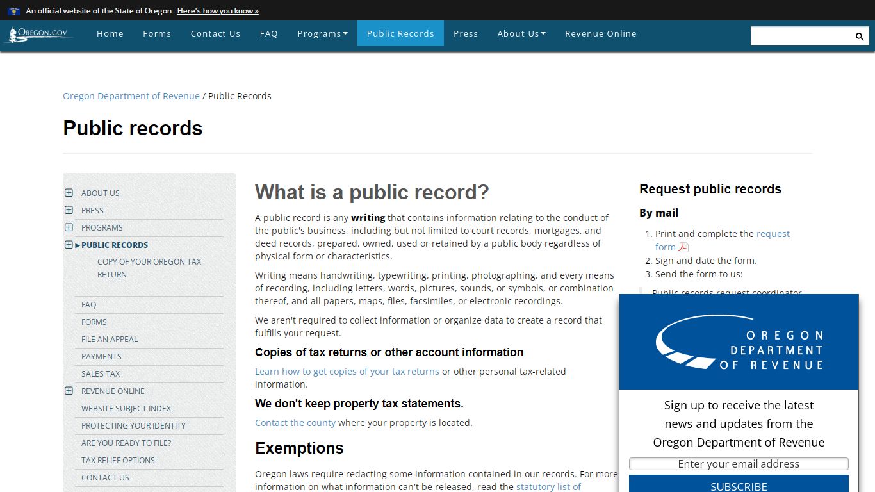Select FORMS in the sidebar
The height and width of the screenshot is (492, 875).
click(94, 322)
